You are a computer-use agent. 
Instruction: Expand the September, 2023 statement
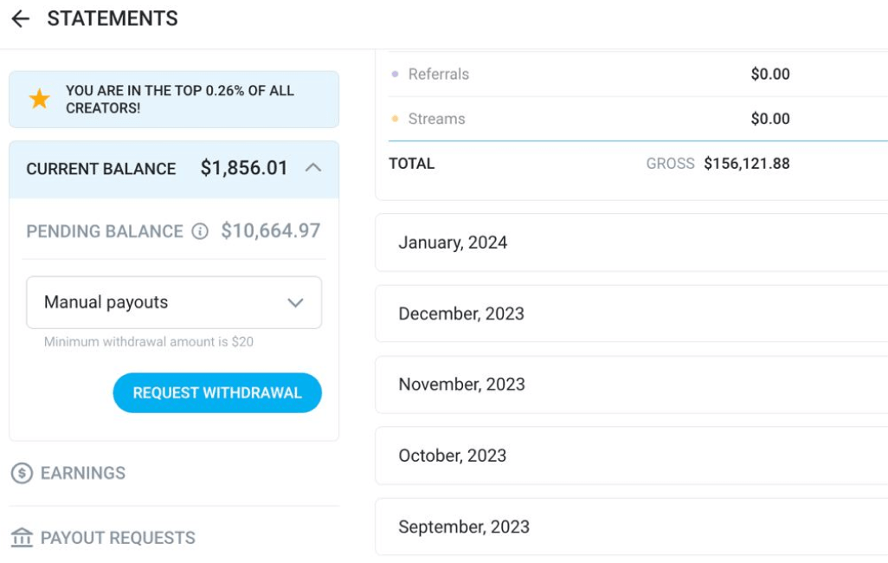point(632,527)
